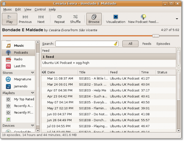Image resolution: width=184 pixels, height=141 pixels.
Task: Open toolbar overflow arrow
Action: tap(177, 19)
